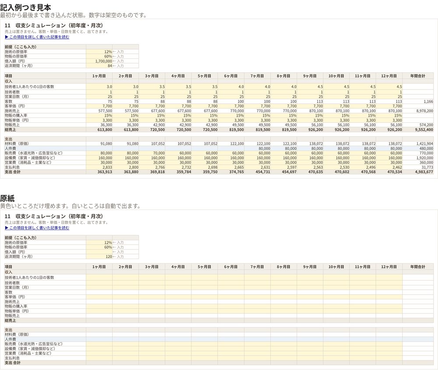Screen dimensions: 438x370
Task: Select month 3 expenses total 369,818
Action: 152,172
